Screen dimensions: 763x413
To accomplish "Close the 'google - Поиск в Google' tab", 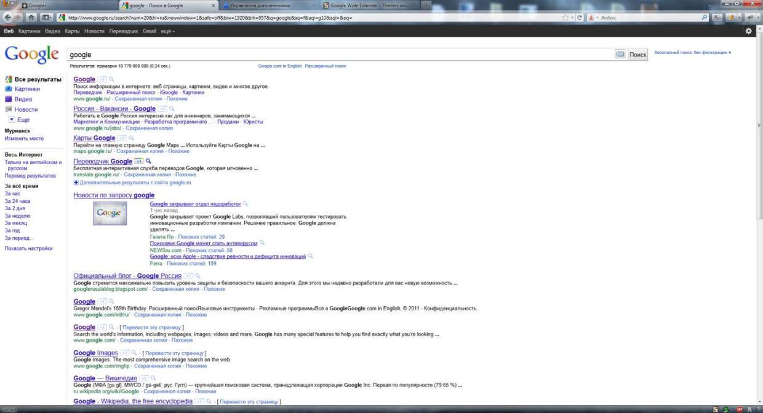I will pyautogui.click(x=214, y=6).
